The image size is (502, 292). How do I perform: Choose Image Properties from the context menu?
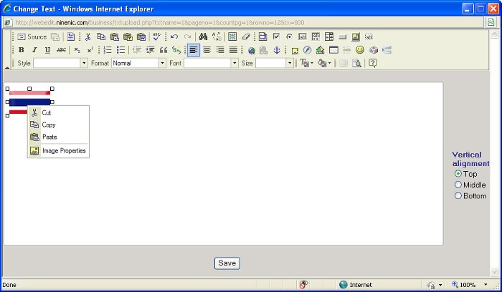point(63,151)
